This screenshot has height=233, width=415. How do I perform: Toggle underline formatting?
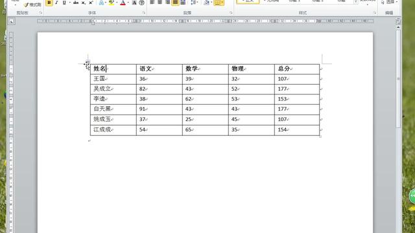pyautogui.click(x=64, y=3)
